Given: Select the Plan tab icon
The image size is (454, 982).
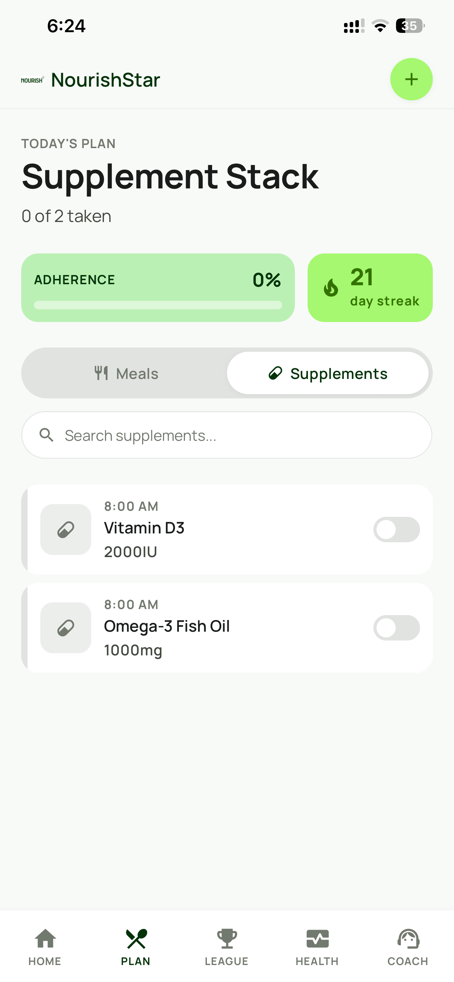Looking at the screenshot, I should (136, 939).
